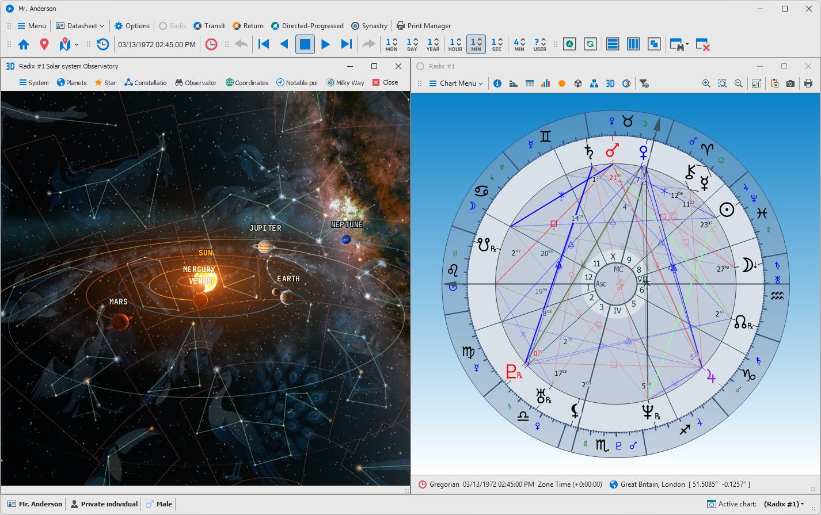Click the green refresh icon in toolbar
The image size is (821, 515).
590,44
